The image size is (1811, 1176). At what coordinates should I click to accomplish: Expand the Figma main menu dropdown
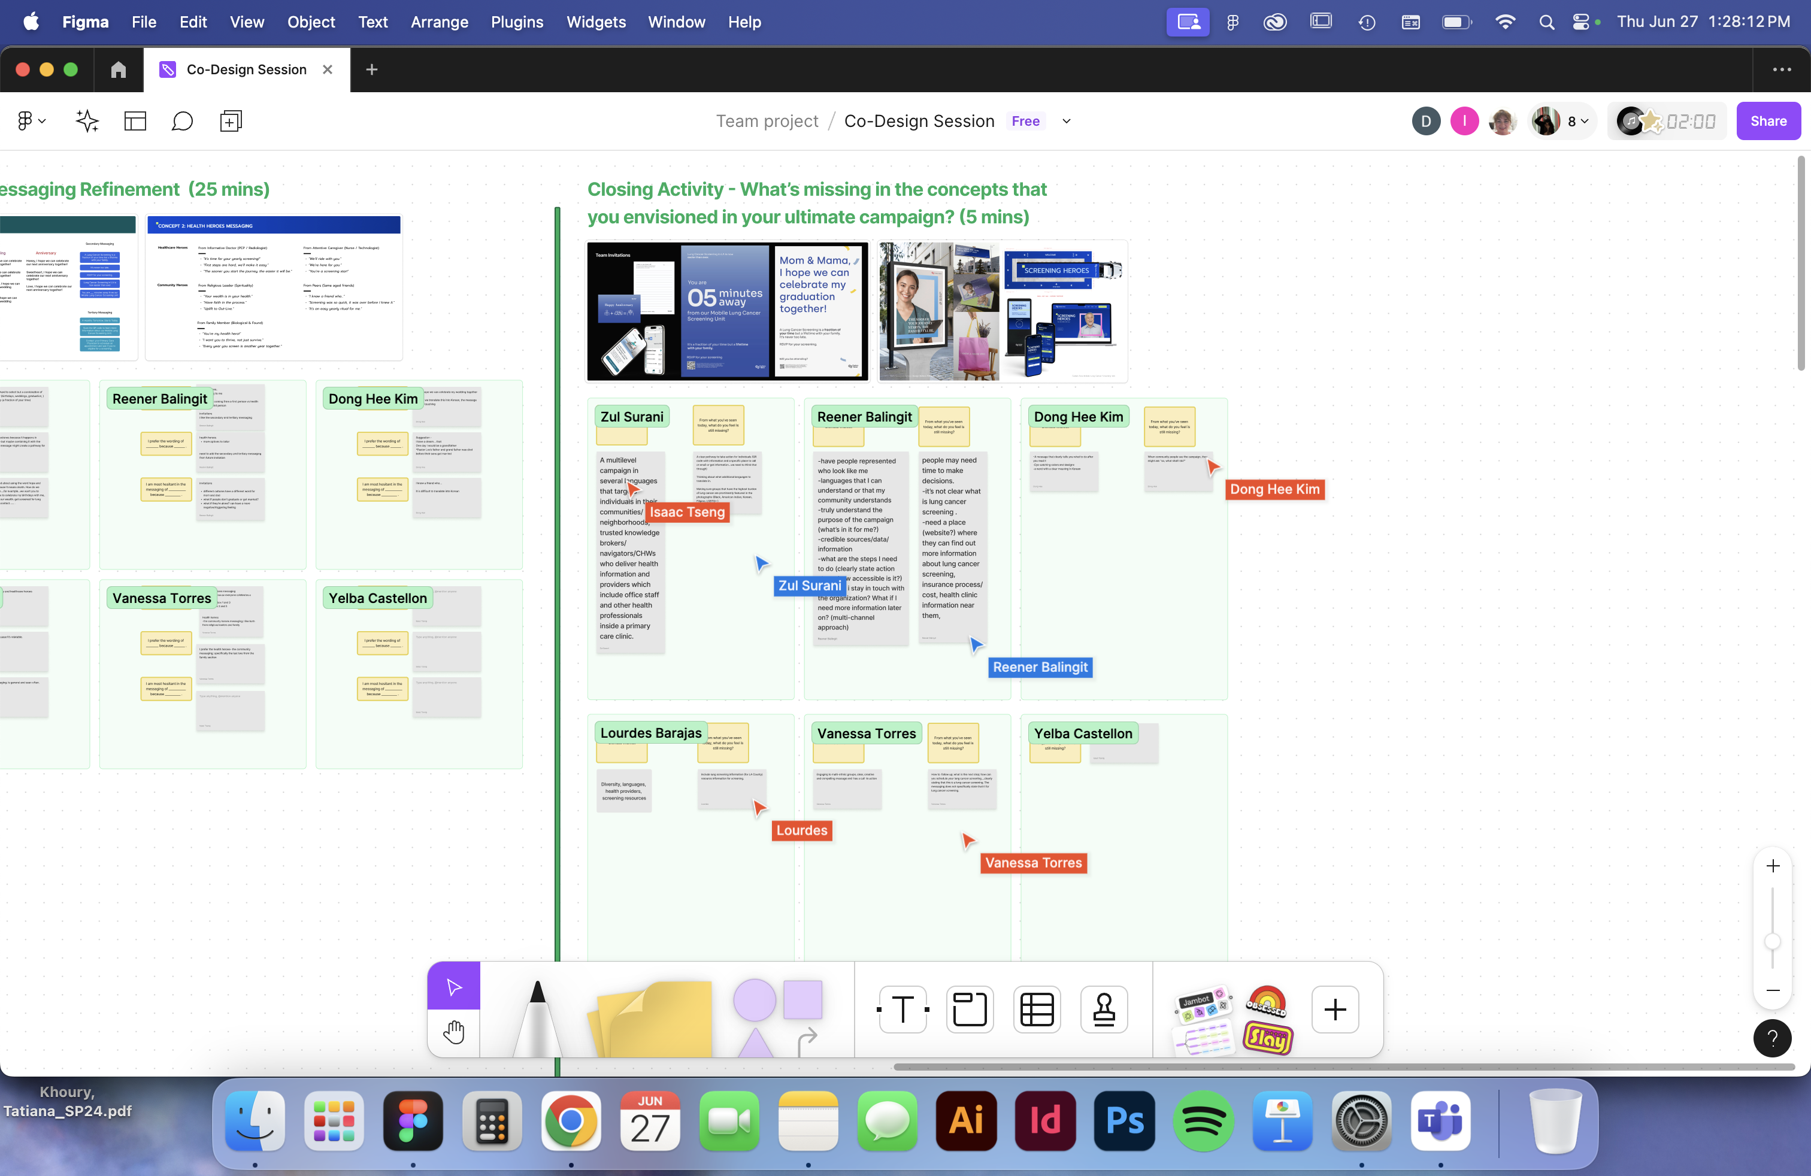pos(31,121)
